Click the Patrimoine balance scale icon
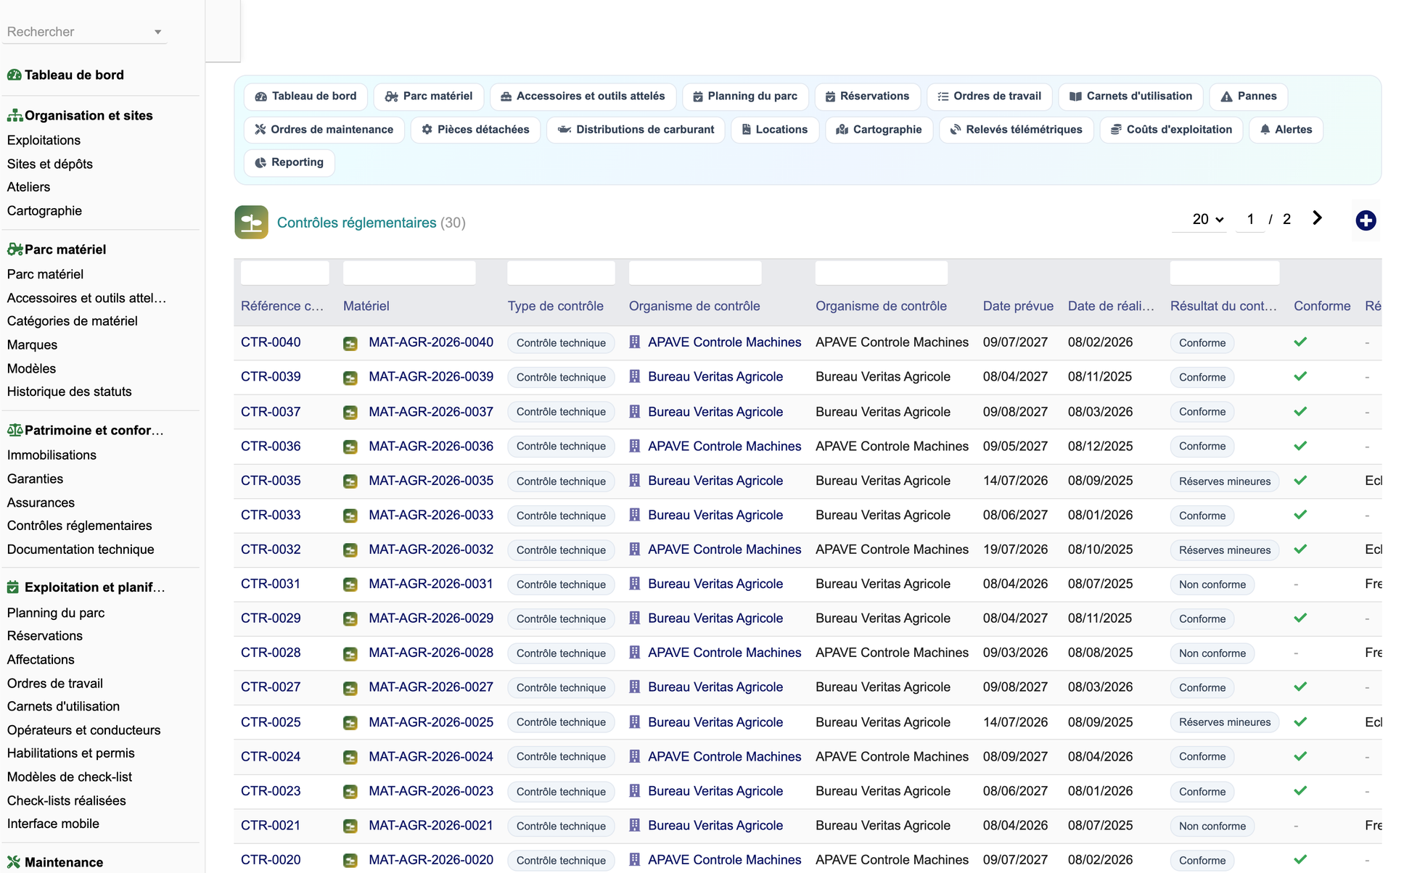Screen dimensions: 1412x873 coord(15,430)
